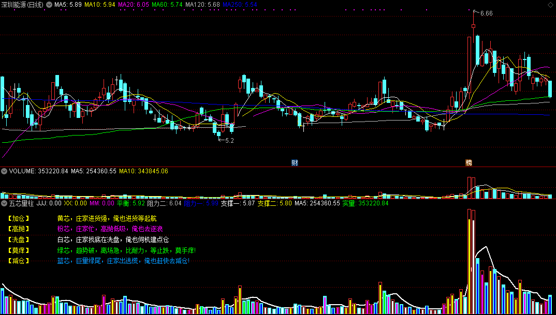Select the MA250: 5.54 indicator label
The height and width of the screenshot is (315, 556).
coord(240,5)
